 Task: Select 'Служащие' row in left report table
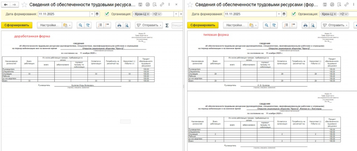pyautogui.click(x=78, y=74)
